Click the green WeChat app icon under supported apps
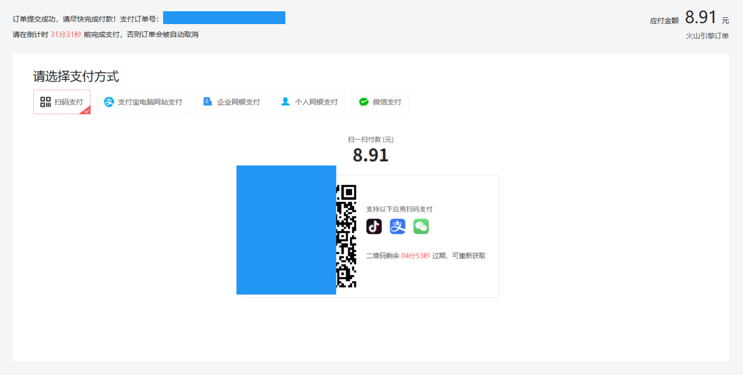The width and height of the screenshot is (743, 375). tap(421, 226)
